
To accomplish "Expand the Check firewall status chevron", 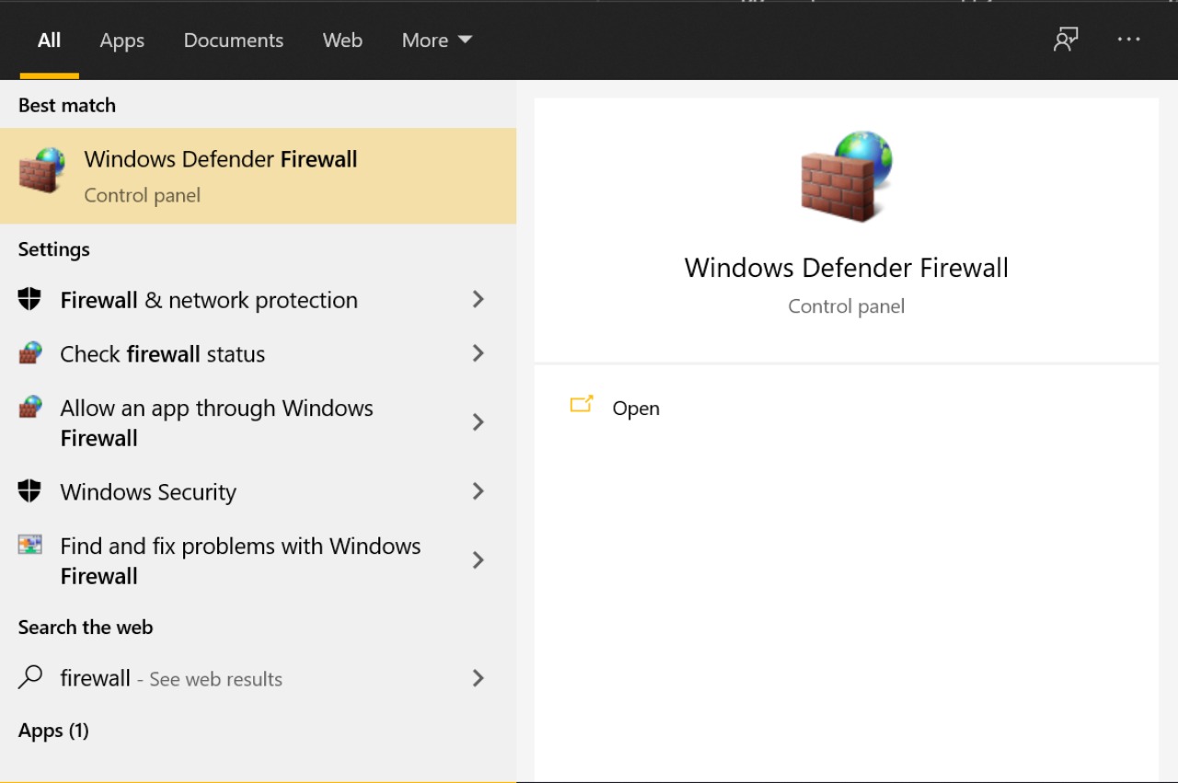I will point(478,353).
